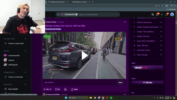Play the ExtraEmily clip video

pos(85,56)
